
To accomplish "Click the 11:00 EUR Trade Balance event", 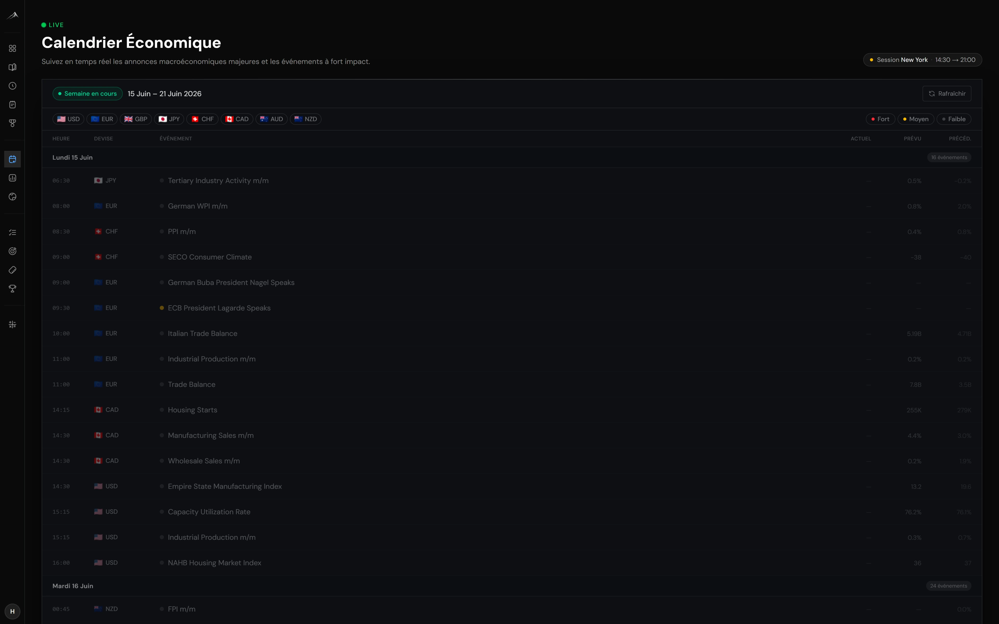I will tap(512, 385).
